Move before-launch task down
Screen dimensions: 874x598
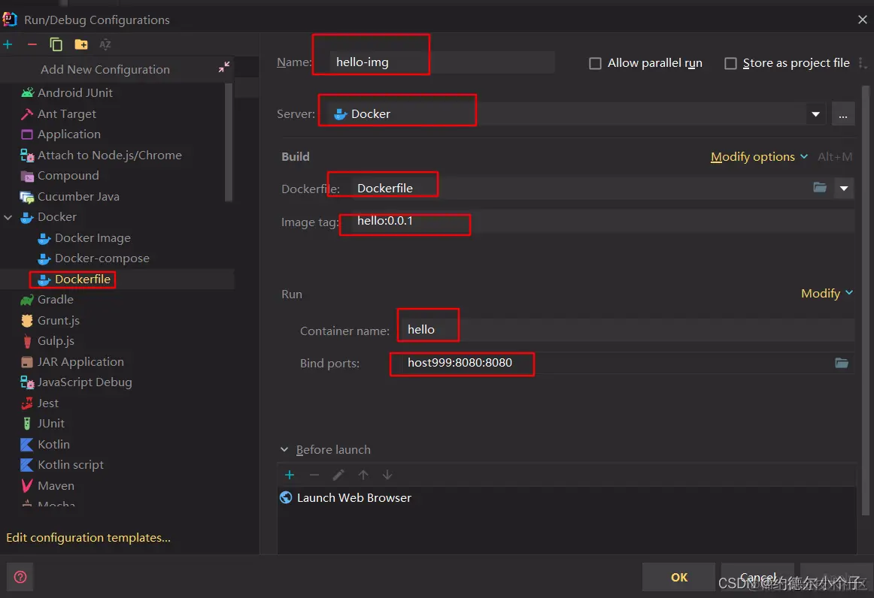(x=387, y=475)
